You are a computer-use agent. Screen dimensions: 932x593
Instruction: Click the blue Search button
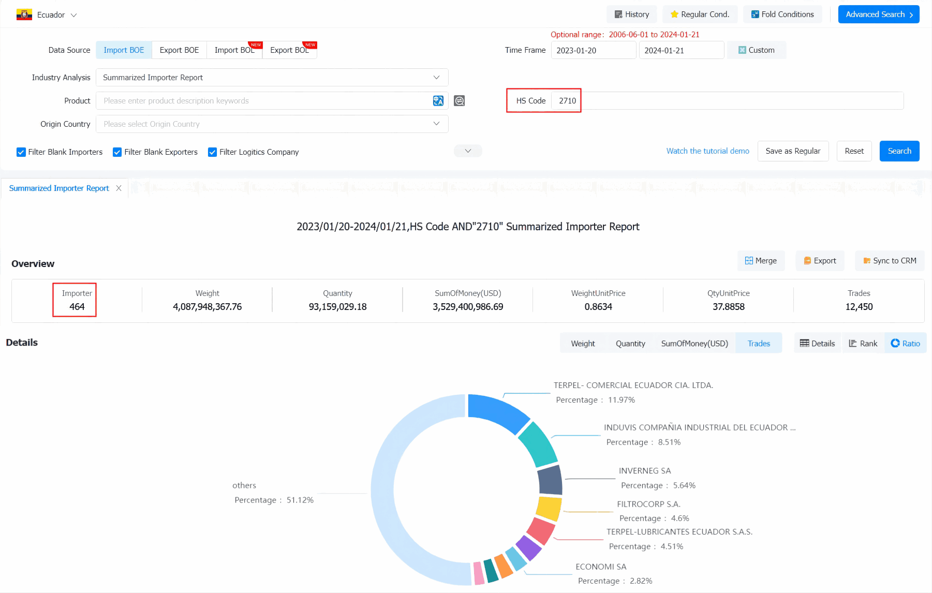point(899,151)
